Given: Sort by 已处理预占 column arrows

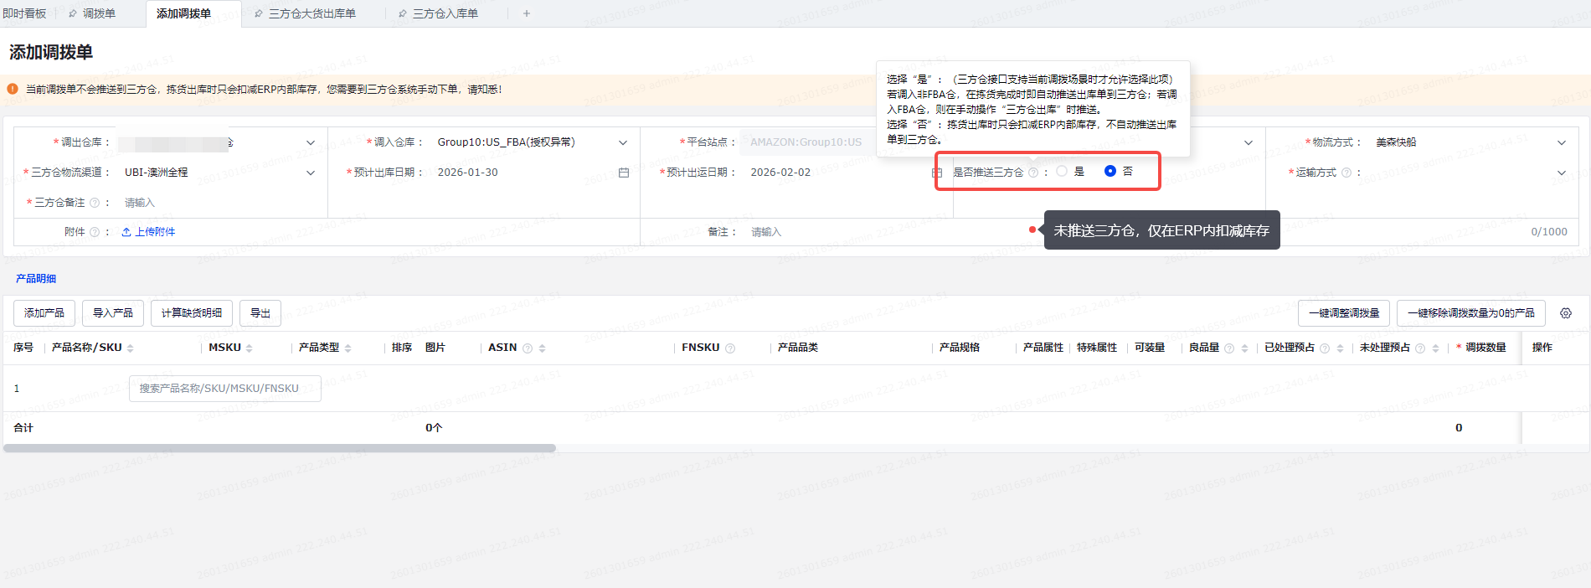Looking at the screenshot, I should 1340,348.
